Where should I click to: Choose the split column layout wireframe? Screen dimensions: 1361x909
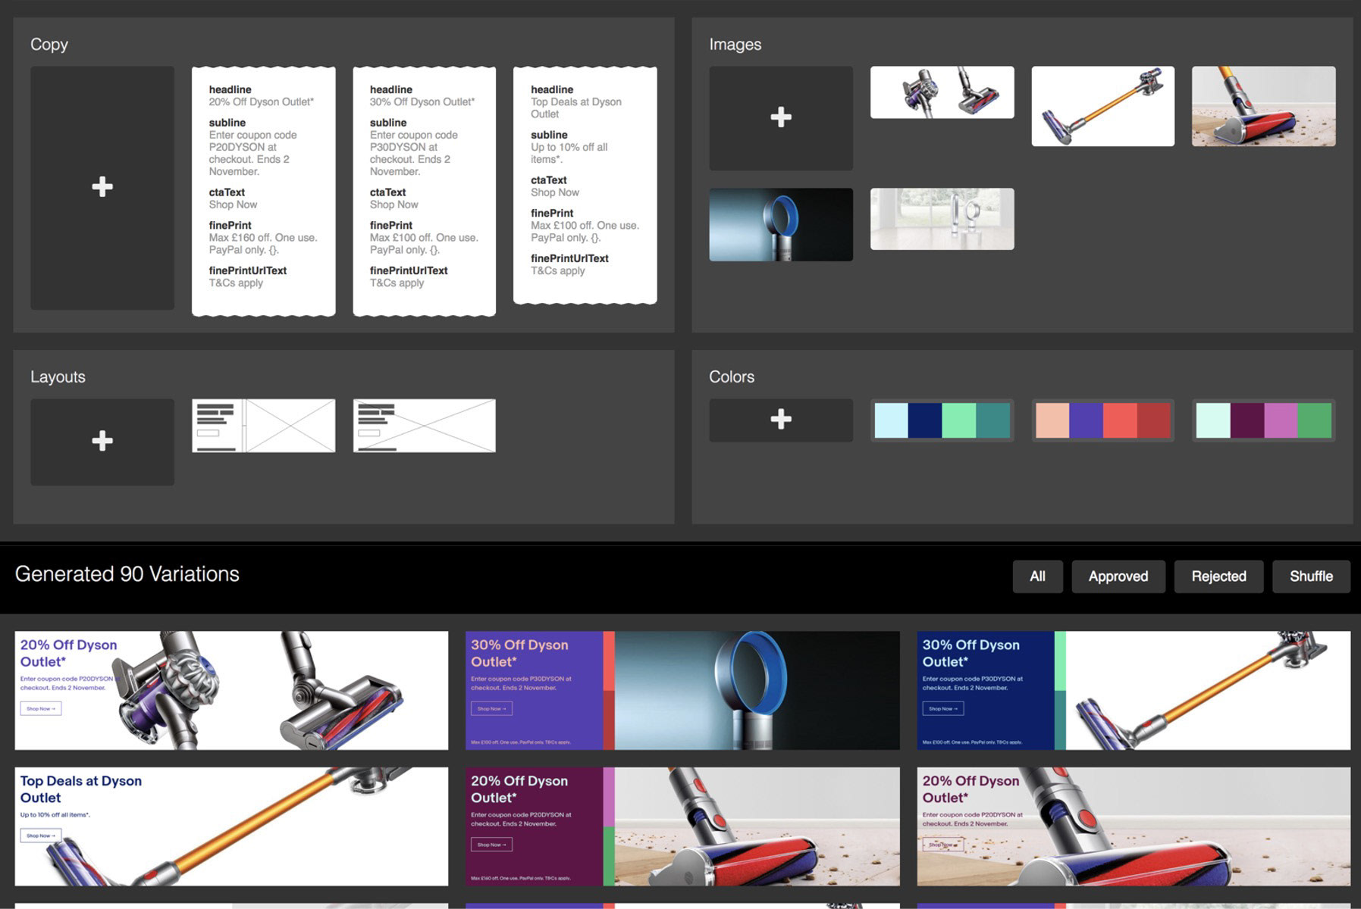[x=264, y=426]
